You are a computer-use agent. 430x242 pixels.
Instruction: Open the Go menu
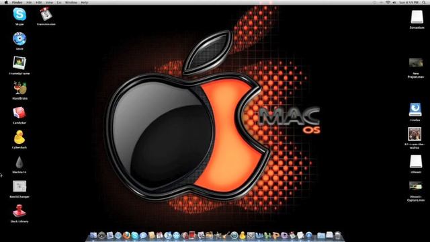(x=59, y=3)
